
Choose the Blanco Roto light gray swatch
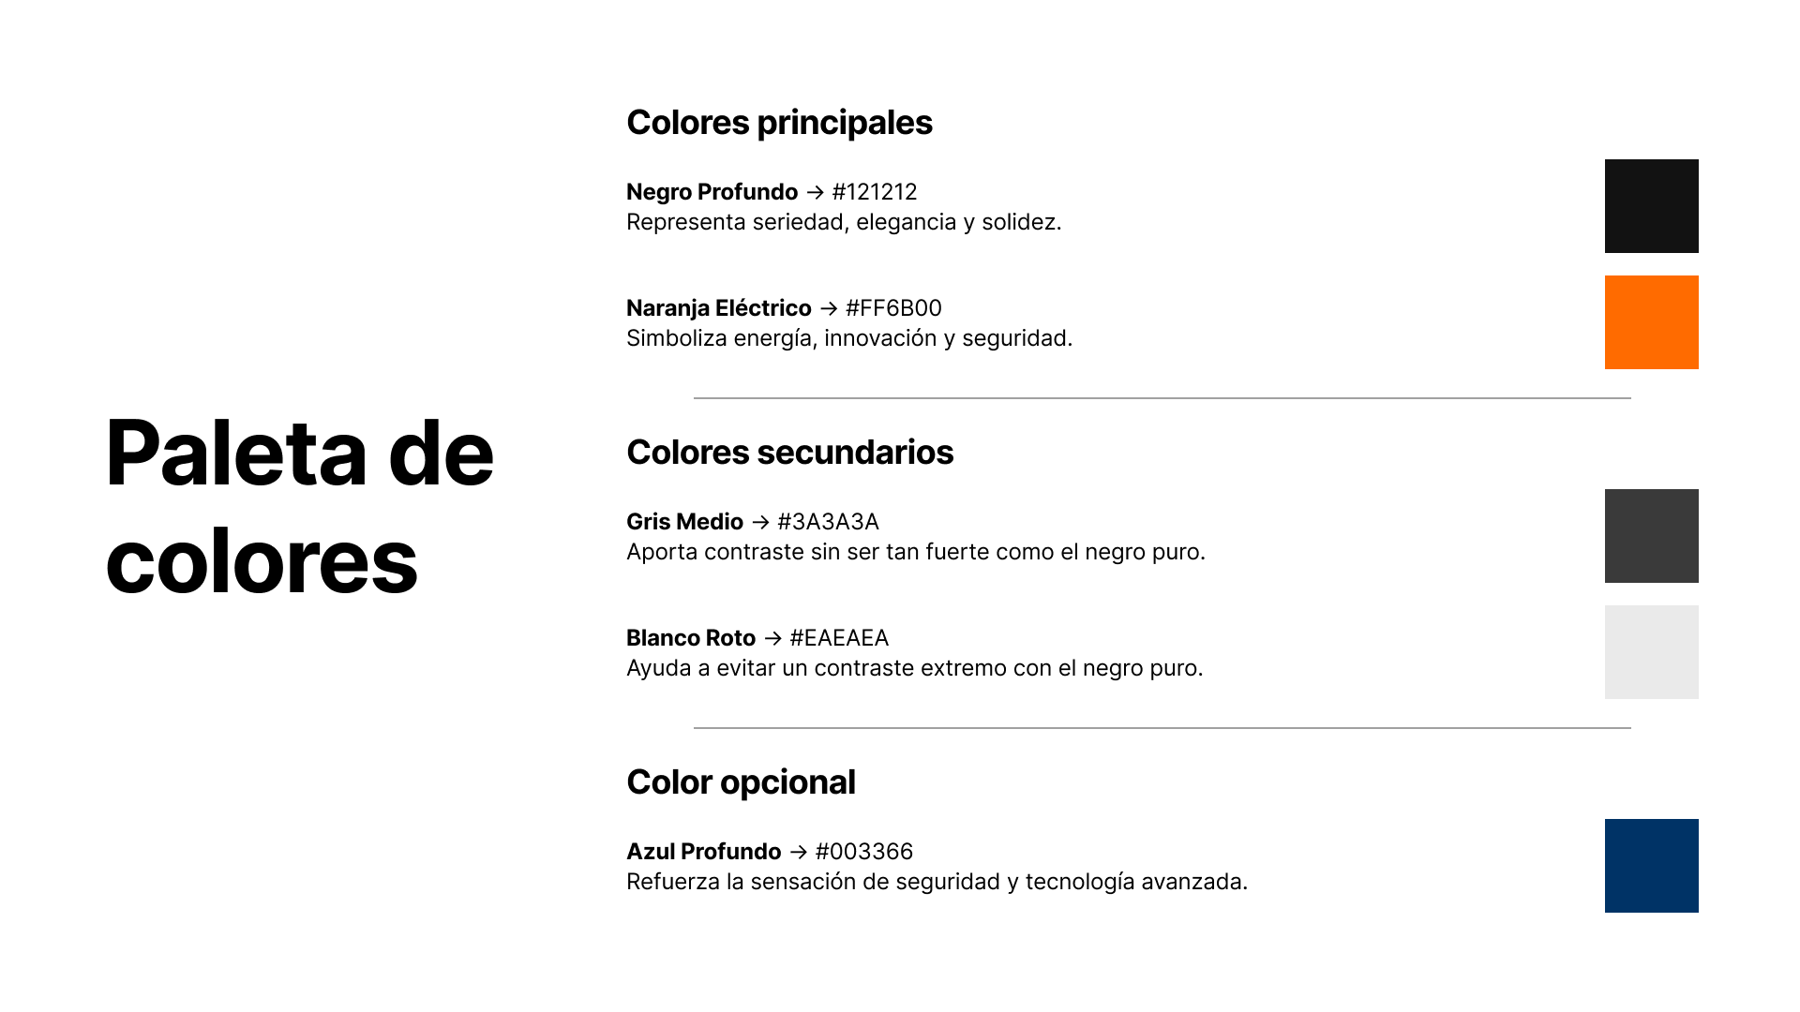pos(1651,652)
